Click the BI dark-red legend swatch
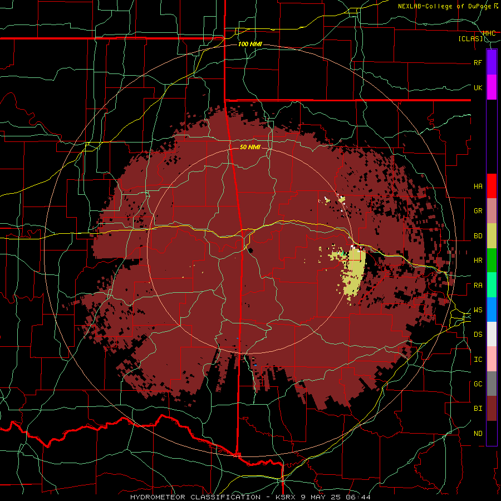 [x=492, y=409]
